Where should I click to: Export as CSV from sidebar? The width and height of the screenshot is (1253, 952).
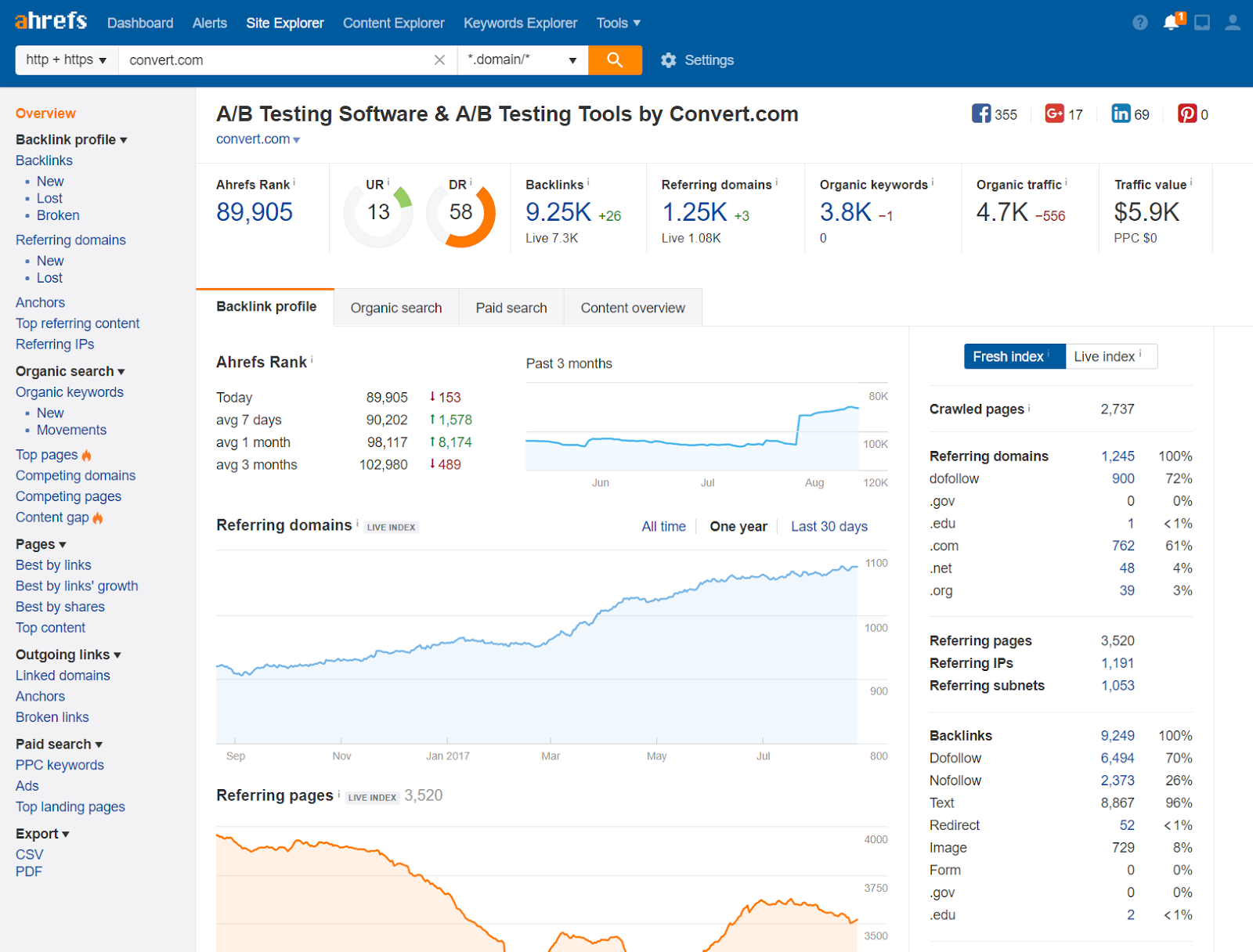pos(30,854)
